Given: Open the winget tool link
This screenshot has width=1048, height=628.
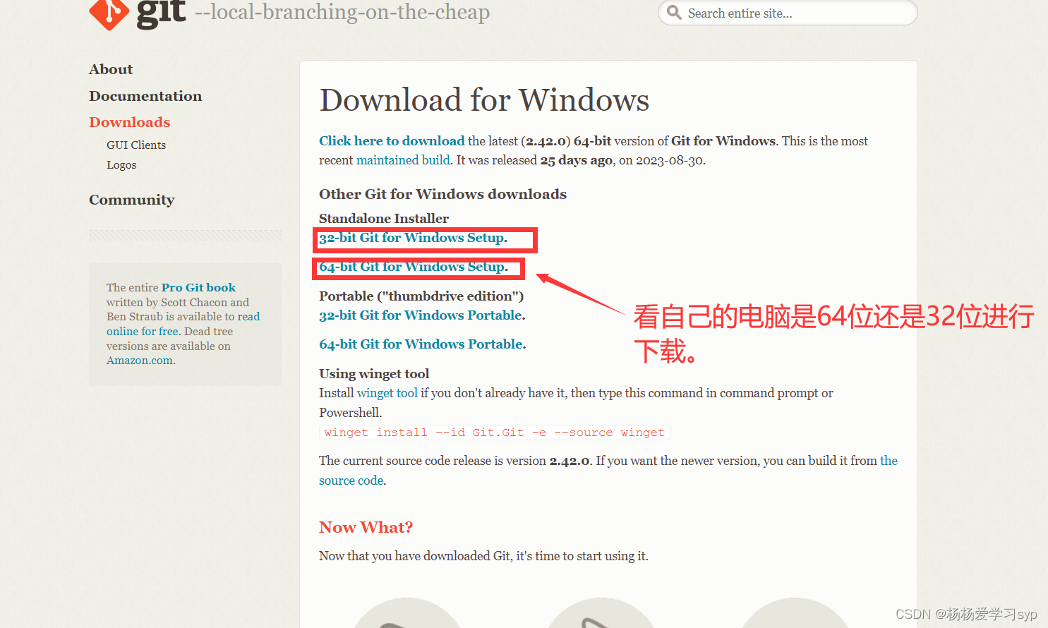Looking at the screenshot, I should click(387, 393).
